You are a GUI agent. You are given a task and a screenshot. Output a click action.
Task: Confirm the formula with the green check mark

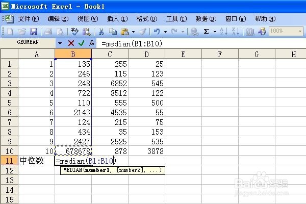point(82,43)
